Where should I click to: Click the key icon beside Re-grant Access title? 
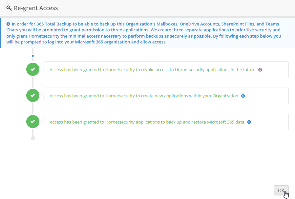(x=9, y=8)
